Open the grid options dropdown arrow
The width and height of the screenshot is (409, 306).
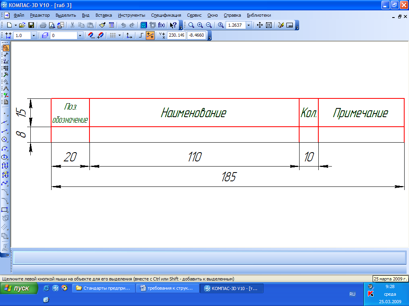120,35
